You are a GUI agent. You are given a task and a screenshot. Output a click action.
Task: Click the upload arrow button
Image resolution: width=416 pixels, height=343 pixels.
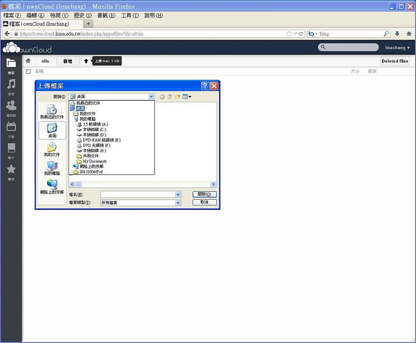pyautogui.click(x=86, y=61)
